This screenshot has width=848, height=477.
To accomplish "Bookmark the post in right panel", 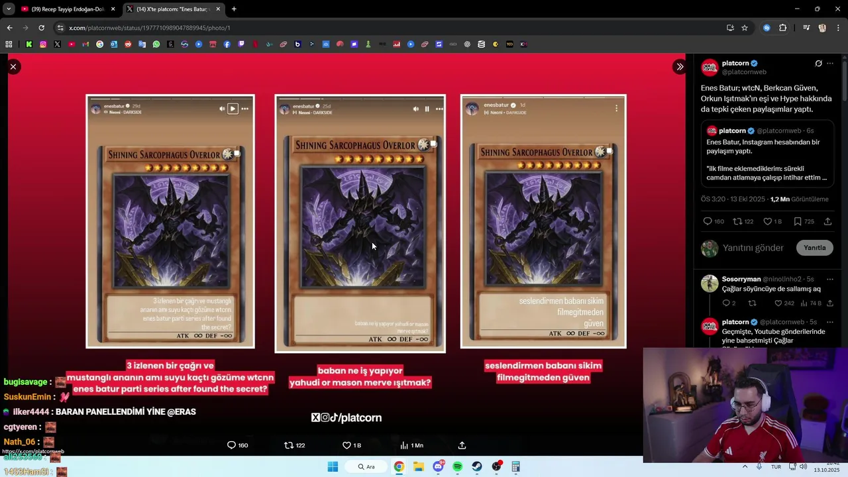I will tap(798, 221).
